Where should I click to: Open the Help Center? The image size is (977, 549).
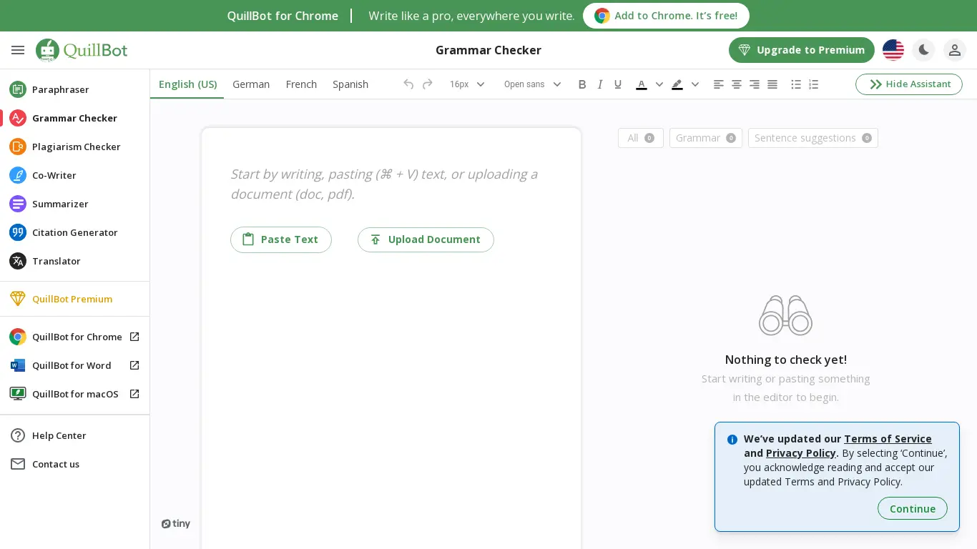pyautogui.click(x=74, y=435)
